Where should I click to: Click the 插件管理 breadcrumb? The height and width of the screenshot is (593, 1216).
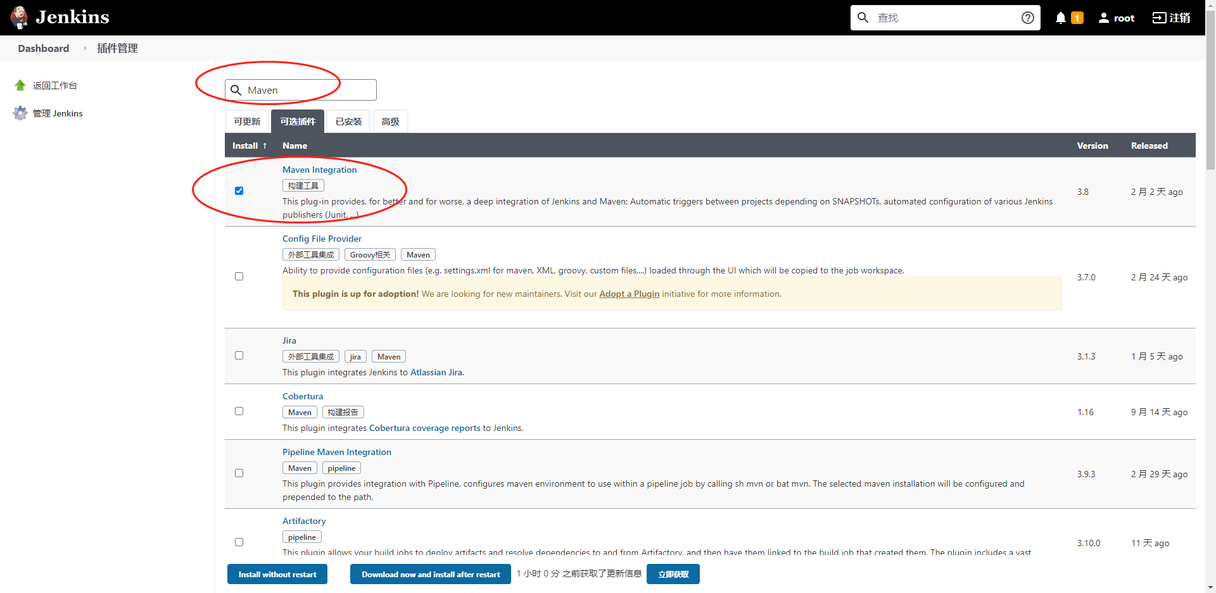(117, 48)
